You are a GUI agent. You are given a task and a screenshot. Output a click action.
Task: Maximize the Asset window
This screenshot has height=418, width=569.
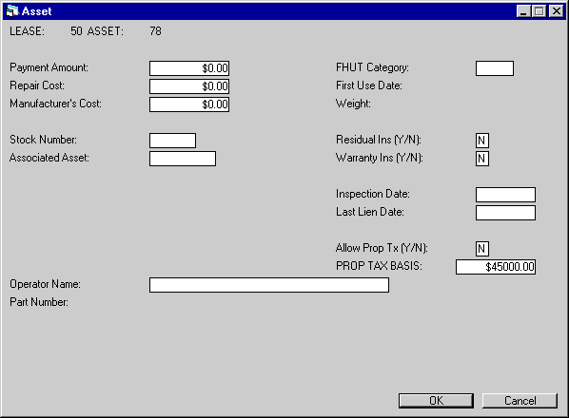(x=539, y=11)
